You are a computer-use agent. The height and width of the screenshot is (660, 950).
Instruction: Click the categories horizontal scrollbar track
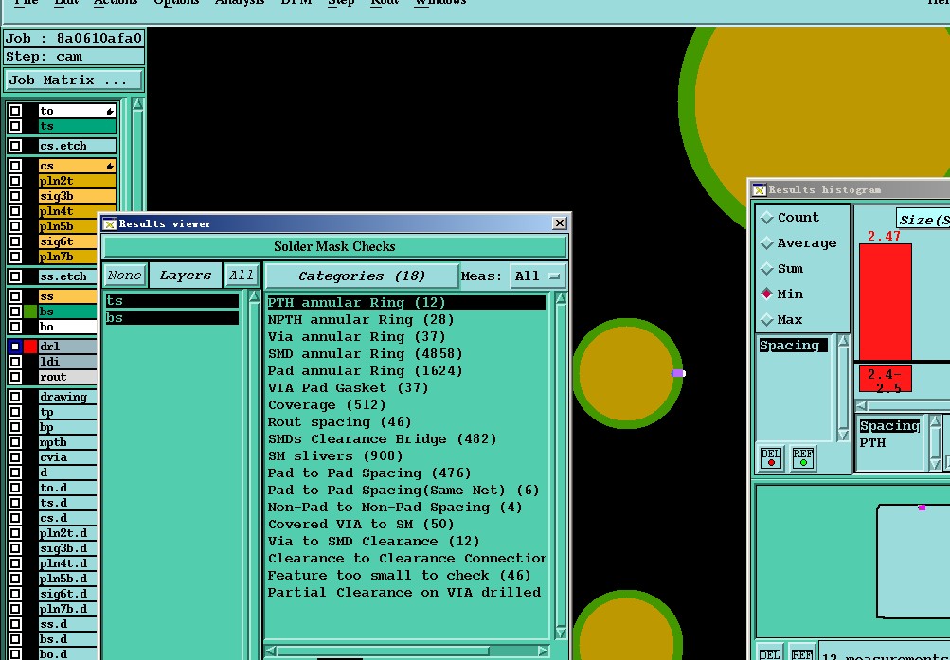407,651
